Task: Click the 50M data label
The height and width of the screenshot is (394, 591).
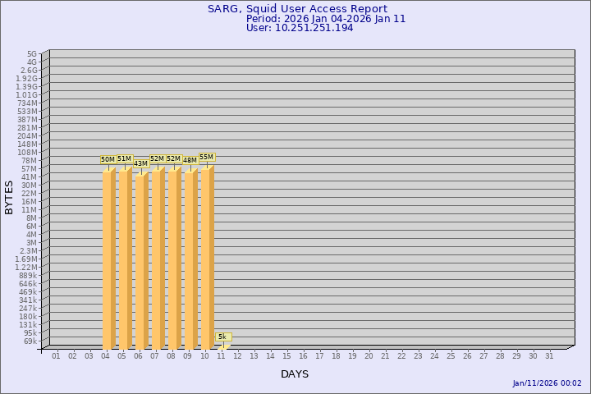Action: pyautogui.click(x=108, y=159)
